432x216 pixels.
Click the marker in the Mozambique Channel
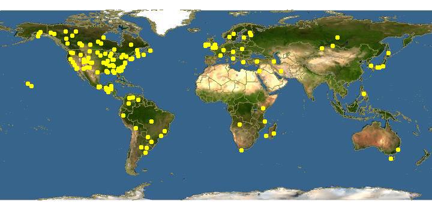point(266,136)
